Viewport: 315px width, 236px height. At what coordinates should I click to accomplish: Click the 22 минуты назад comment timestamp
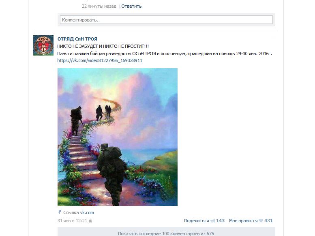pyautogui.click(x=99, y=6)
